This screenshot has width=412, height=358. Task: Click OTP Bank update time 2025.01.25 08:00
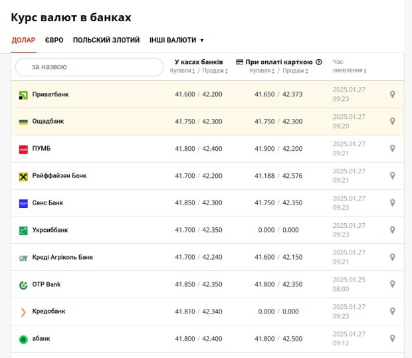click(349, 284)
